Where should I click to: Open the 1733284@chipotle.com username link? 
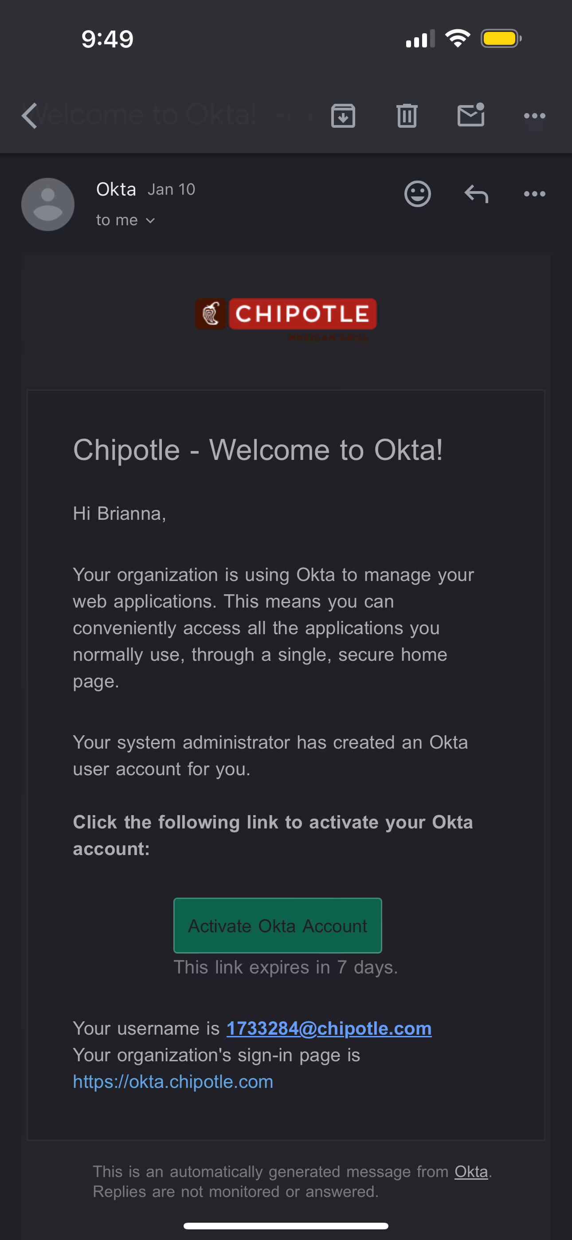pos(329,1029)
